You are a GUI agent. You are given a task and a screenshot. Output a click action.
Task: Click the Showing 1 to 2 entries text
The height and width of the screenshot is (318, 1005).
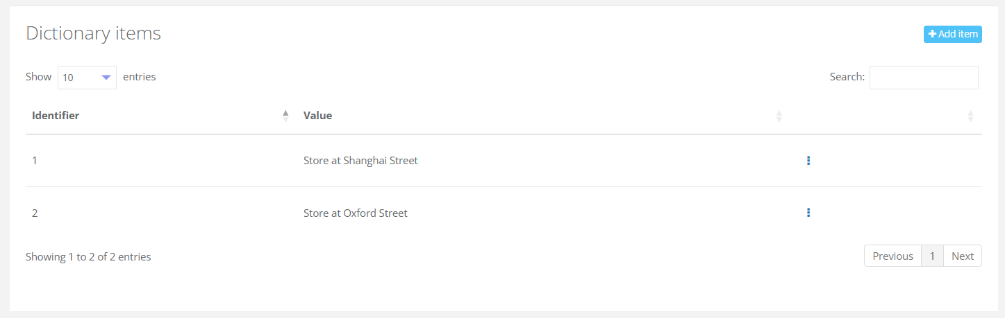(88, 257)
